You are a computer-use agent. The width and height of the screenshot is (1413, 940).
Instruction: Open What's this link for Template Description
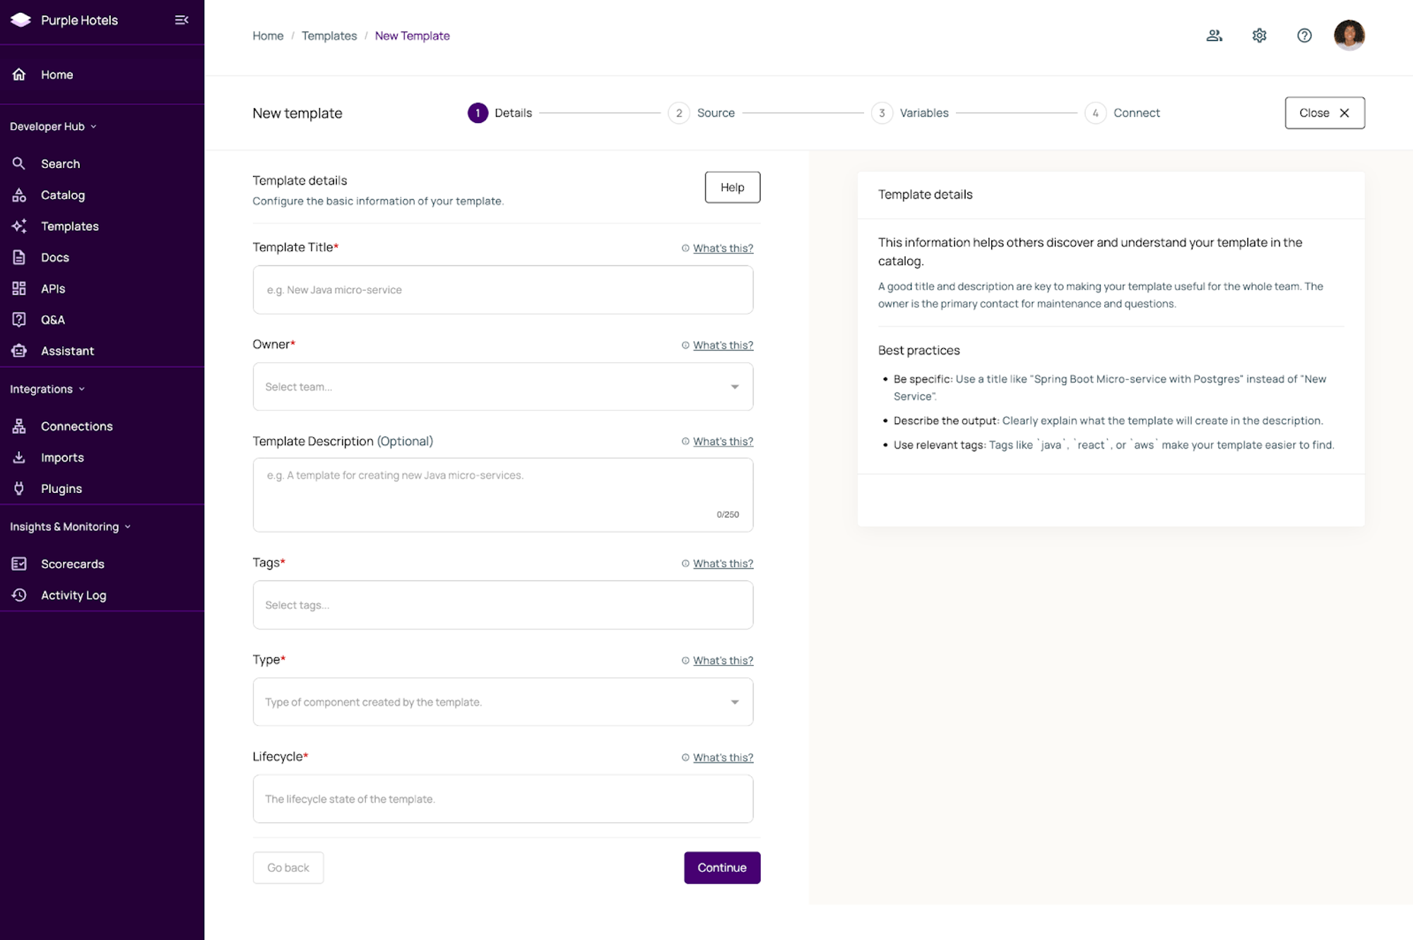723,441
